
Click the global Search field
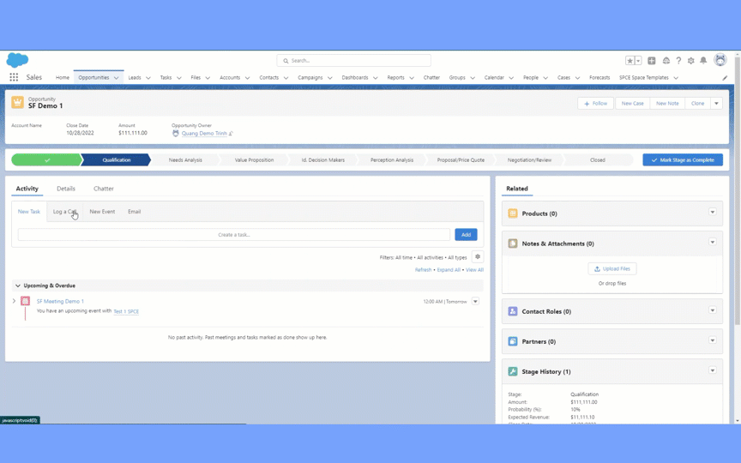(353, 61)
